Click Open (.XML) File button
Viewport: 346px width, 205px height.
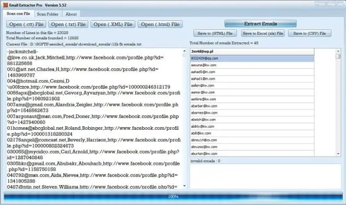pos(113,24)
